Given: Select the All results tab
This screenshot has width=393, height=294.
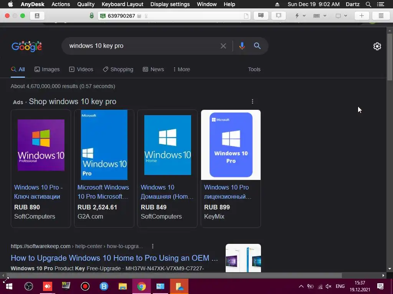Looking at the screenshot, I should click(18, 70).
